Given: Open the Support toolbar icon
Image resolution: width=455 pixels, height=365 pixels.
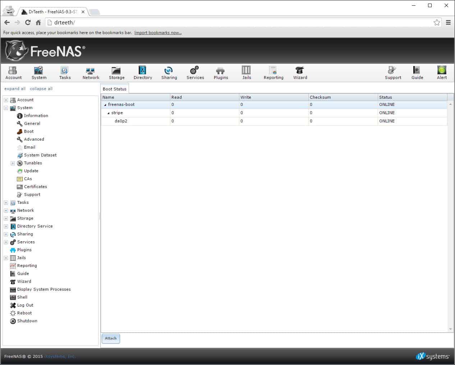Looking at the screenshot, I should tap(393, 73).
